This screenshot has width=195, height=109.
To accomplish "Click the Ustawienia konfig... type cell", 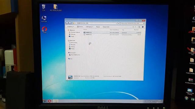I will coord(127,35).
